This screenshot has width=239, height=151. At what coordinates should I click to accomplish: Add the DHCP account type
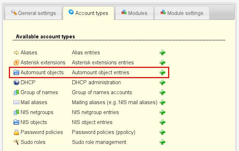162,82
